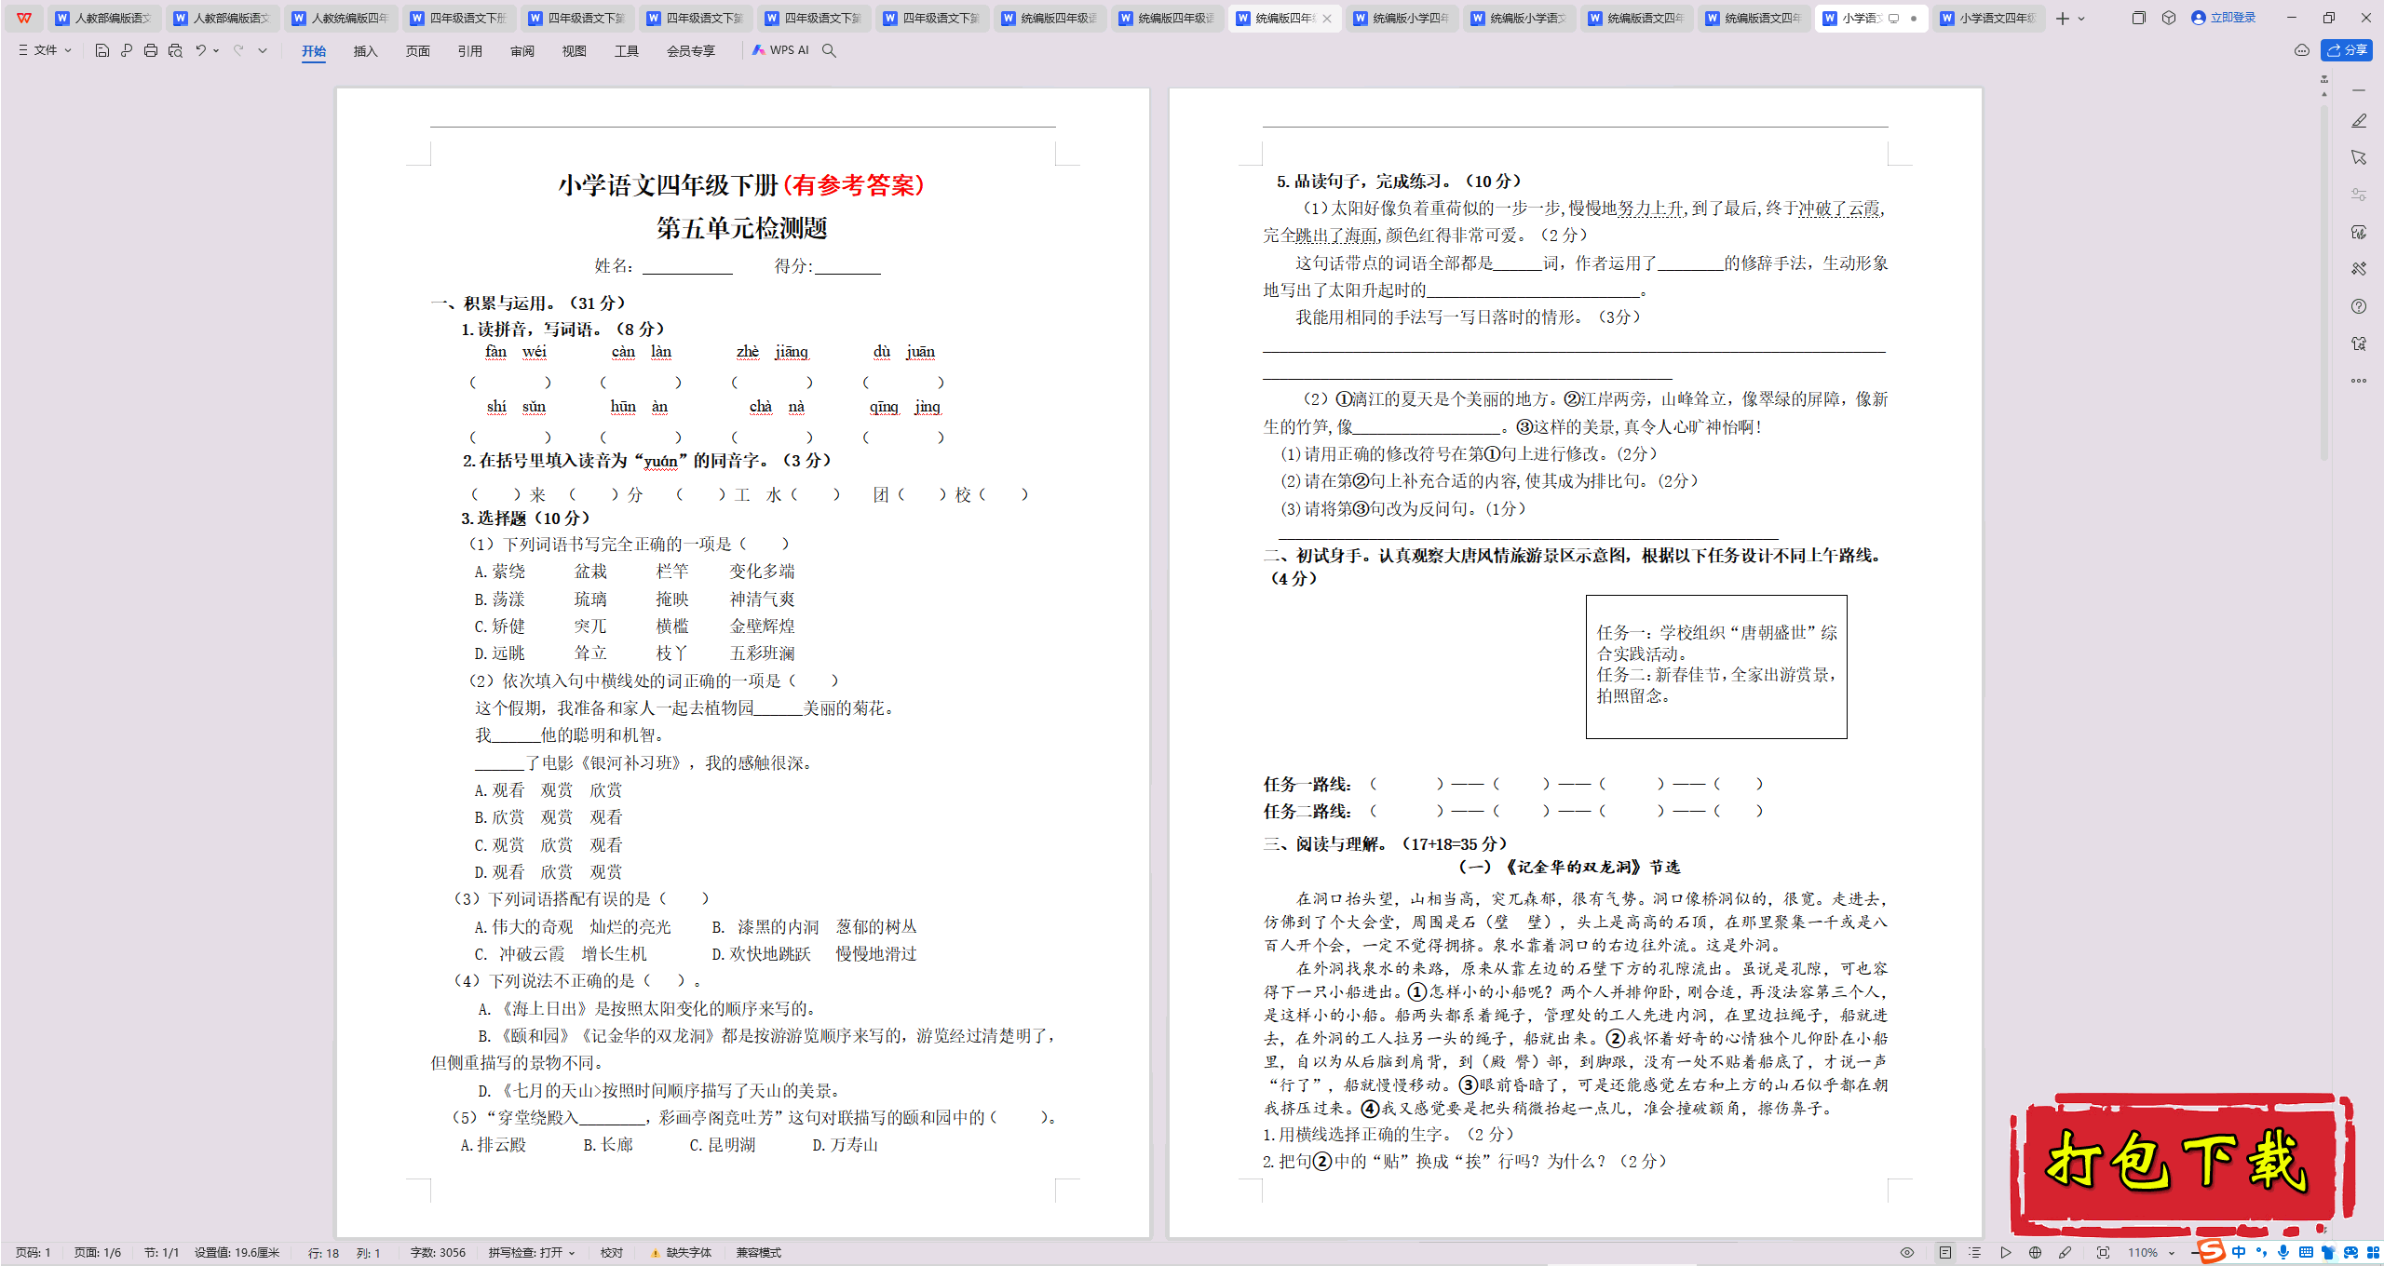Click the pen edit icon in right sidebar
The width and height of the screenshot is (2384, 1266).
2359,121
